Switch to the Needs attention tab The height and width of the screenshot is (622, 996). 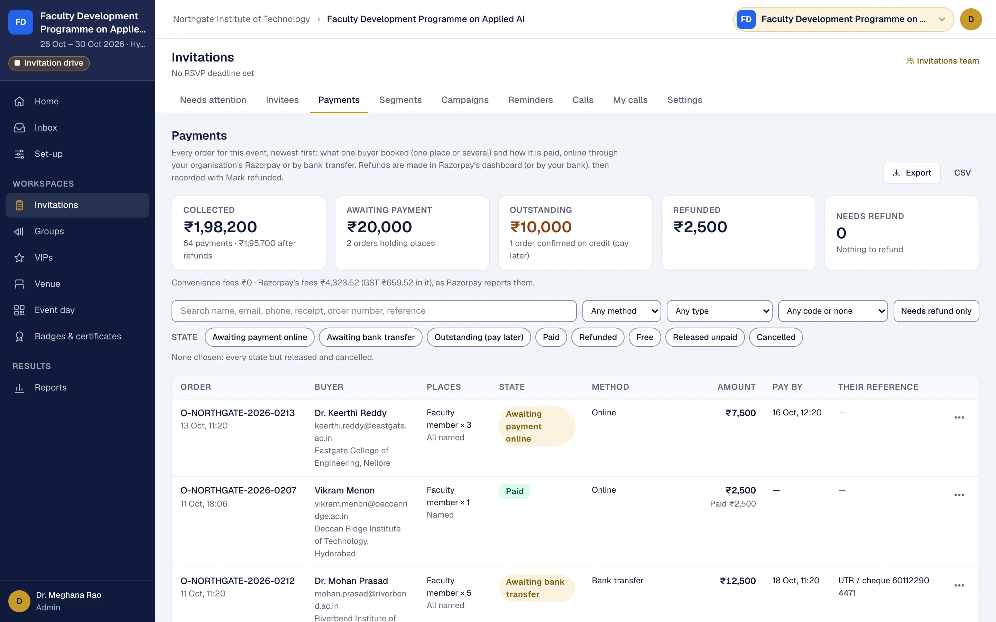point(213,100)
